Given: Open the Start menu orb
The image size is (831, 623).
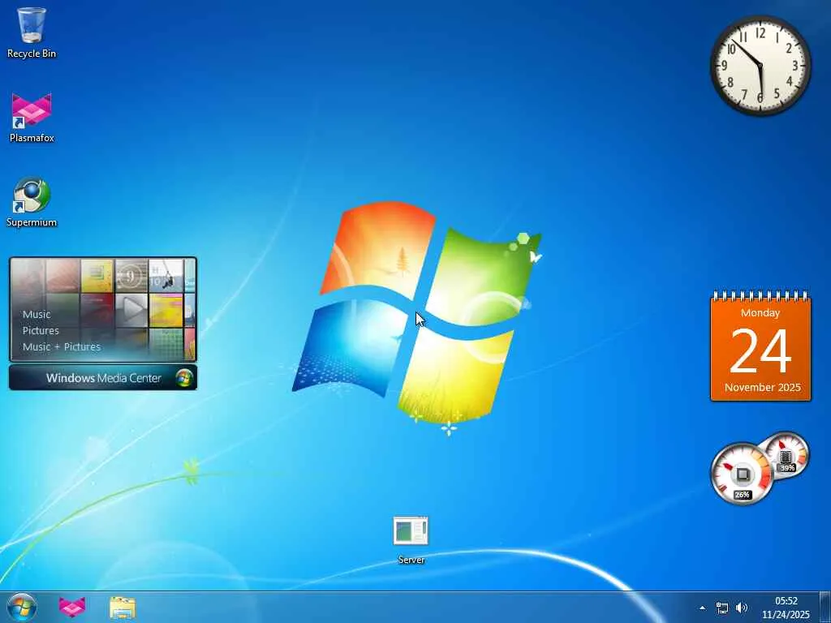Looking at the screenshot, I should 22,608.
